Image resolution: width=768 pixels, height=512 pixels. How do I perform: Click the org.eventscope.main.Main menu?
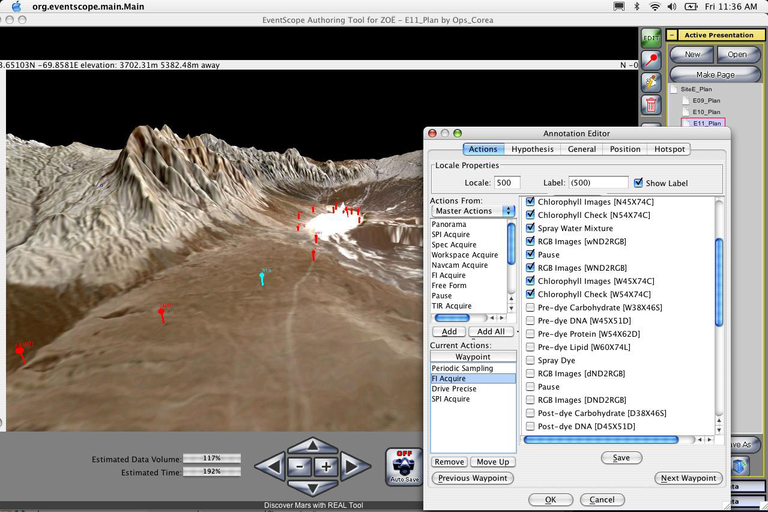[88, 7]
